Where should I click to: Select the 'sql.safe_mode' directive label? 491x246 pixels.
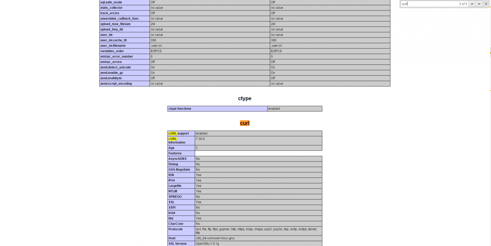(111, 2)
